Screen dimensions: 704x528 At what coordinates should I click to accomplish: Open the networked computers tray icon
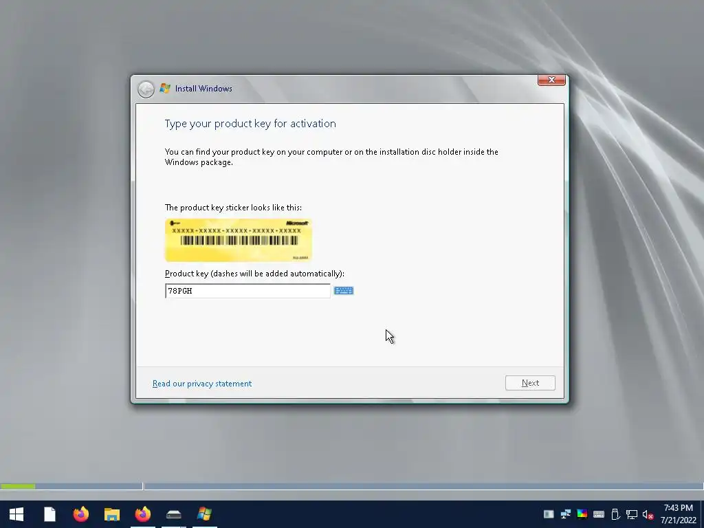coord(565,514)
